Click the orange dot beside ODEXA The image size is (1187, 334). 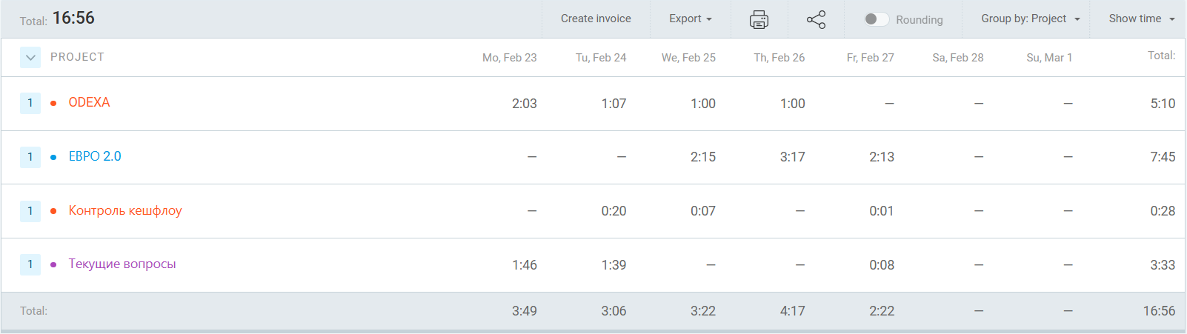53,104
